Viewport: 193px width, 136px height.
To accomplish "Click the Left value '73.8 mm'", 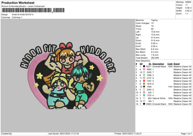I will (155, 32).
